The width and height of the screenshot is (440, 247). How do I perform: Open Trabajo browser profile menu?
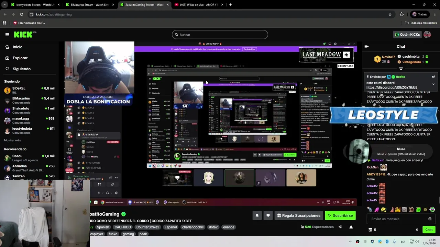tap(419, 14)
